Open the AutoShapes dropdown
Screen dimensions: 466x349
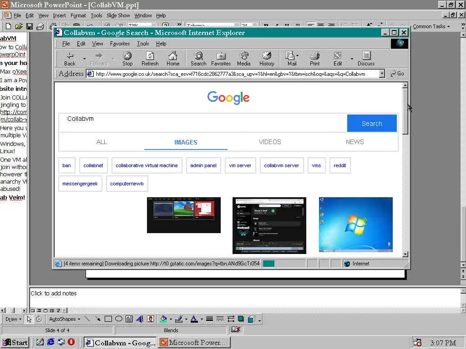[x=65, y=319]
